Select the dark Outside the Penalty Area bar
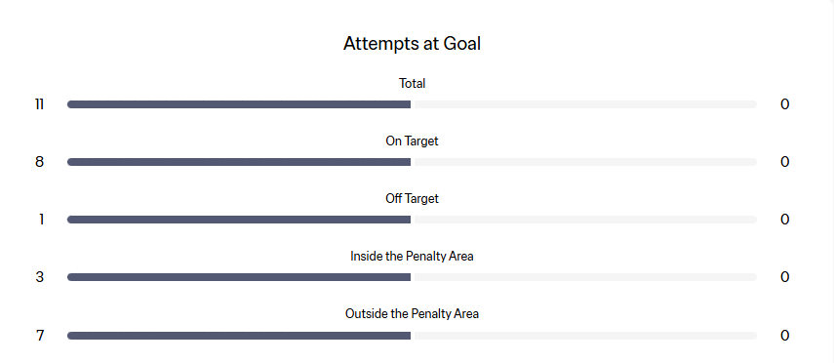Screen dimensions: 834x363 coord(239,336)
